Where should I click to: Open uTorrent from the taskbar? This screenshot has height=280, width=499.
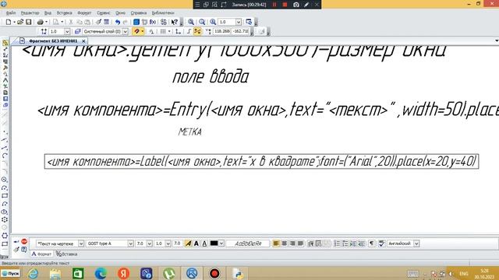click(169, 273)
